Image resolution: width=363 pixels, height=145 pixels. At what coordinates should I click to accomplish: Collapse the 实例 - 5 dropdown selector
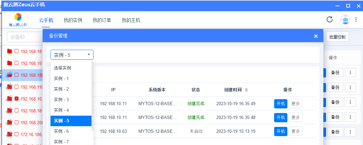[x=72, y=55]
